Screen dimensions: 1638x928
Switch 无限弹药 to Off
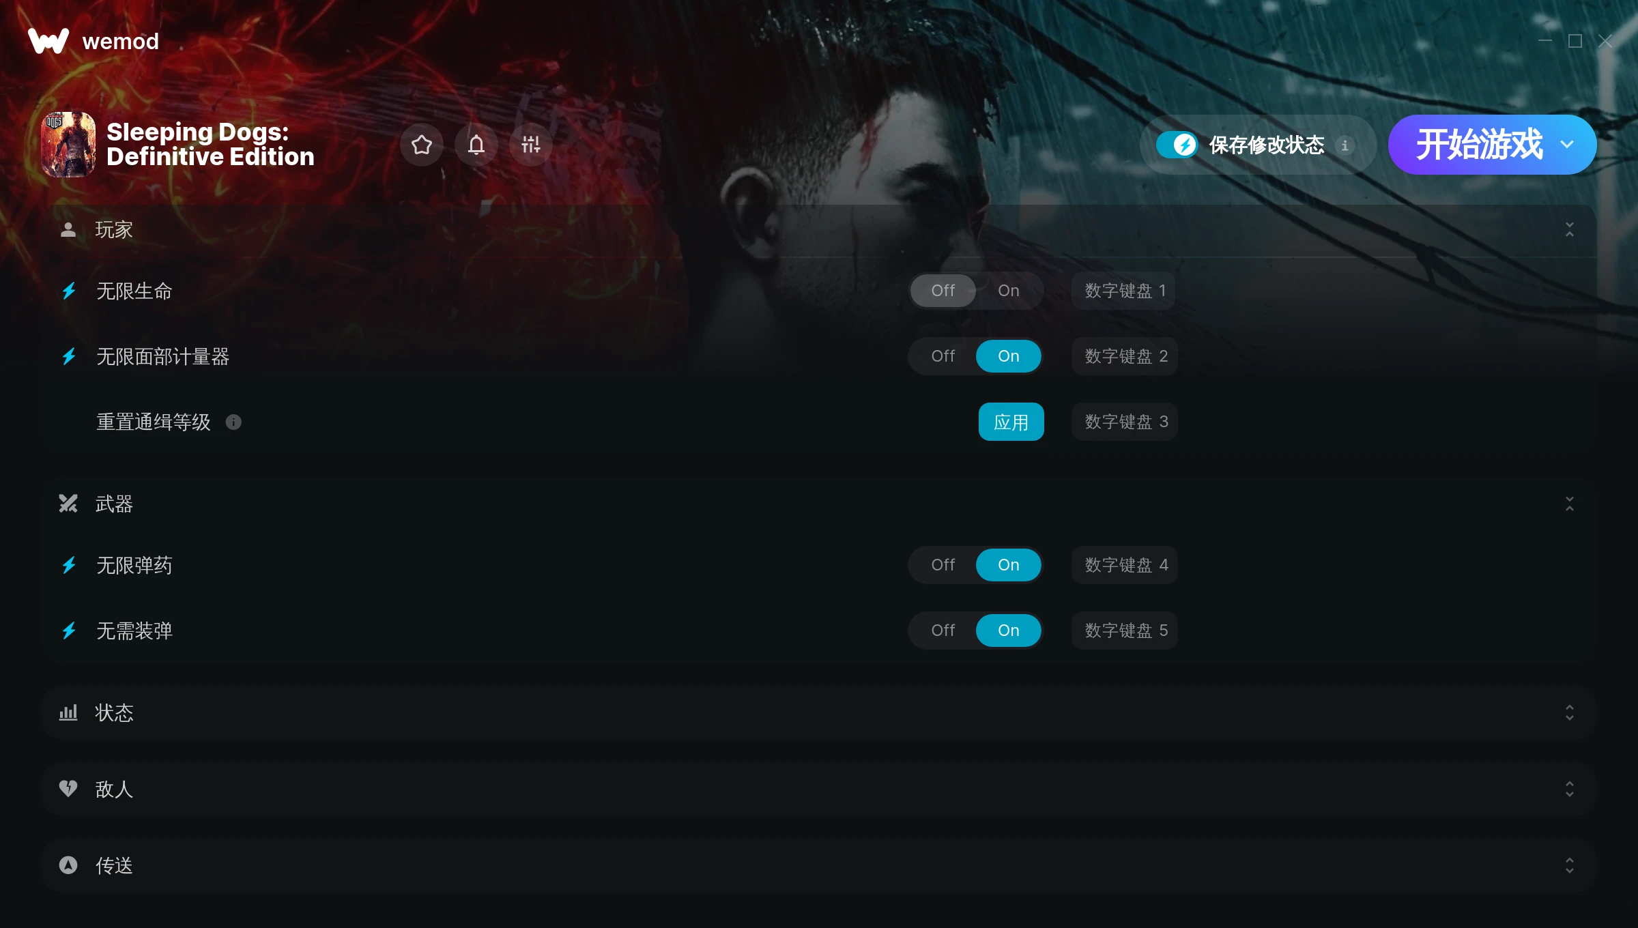[x=943, y=565]
